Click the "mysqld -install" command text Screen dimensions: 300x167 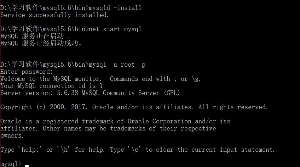click(x=115, y=8)
